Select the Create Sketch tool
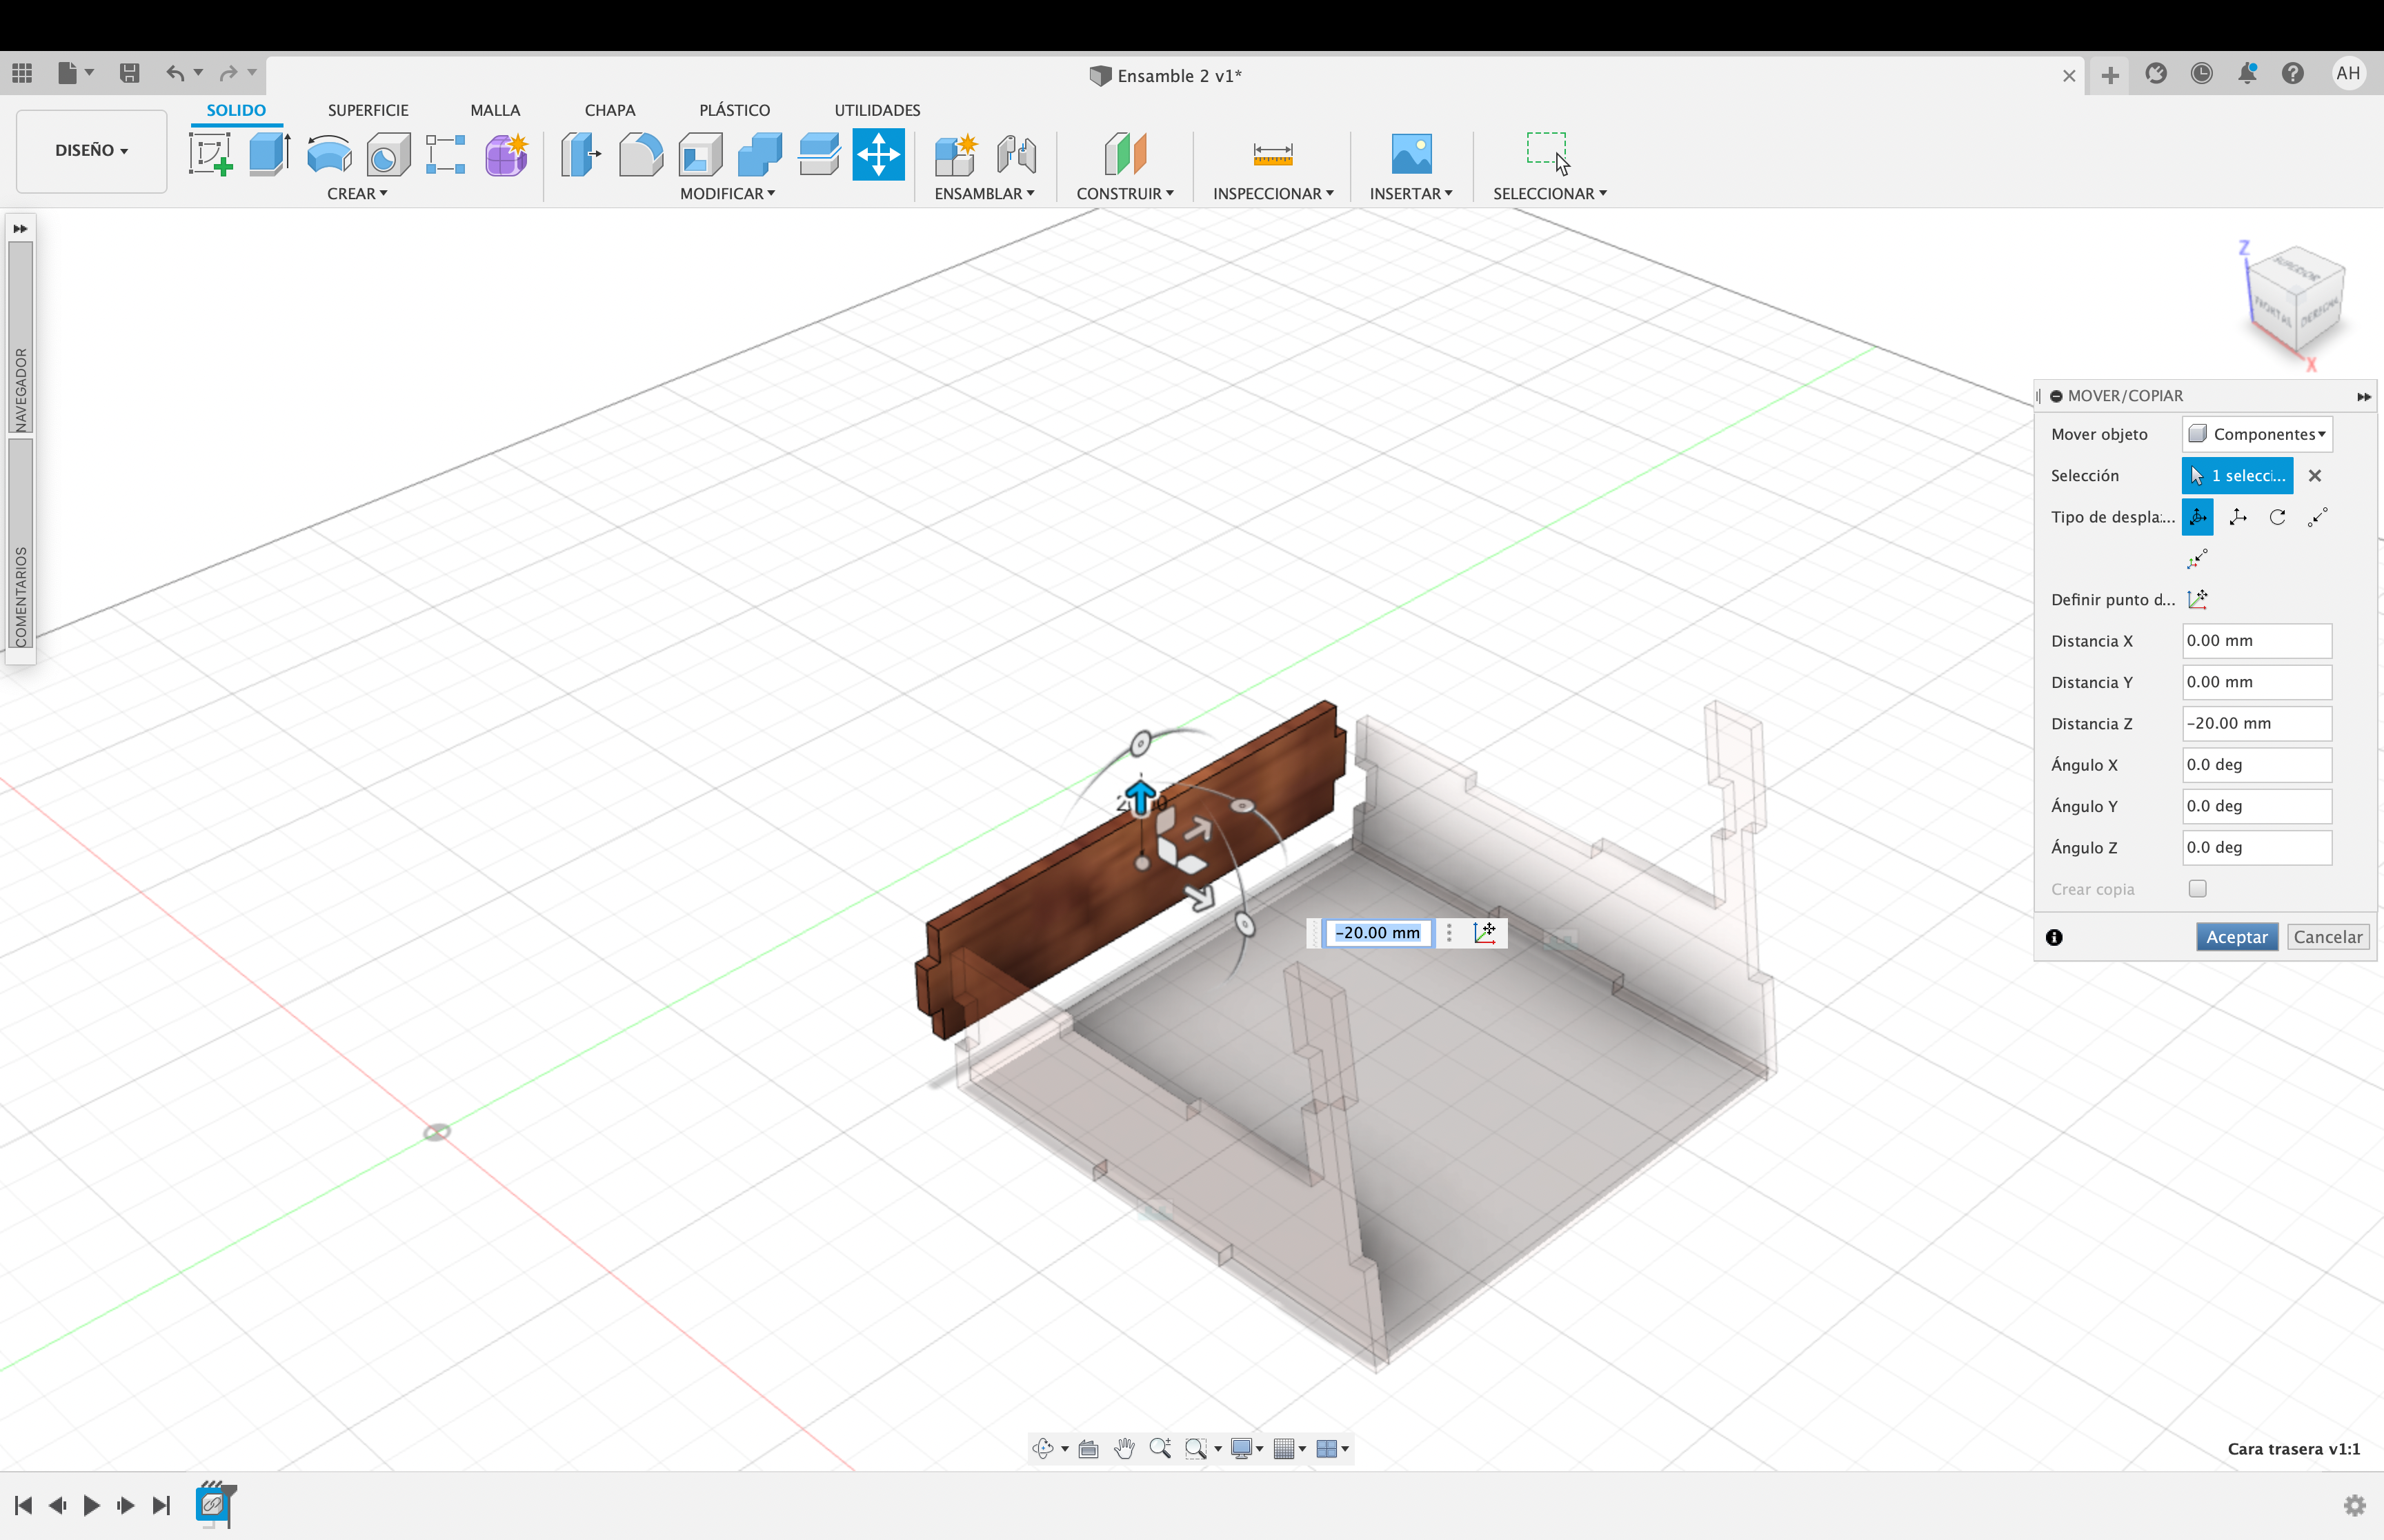Viewport: 2384px width, 1540px height. [x=211, y=155]
